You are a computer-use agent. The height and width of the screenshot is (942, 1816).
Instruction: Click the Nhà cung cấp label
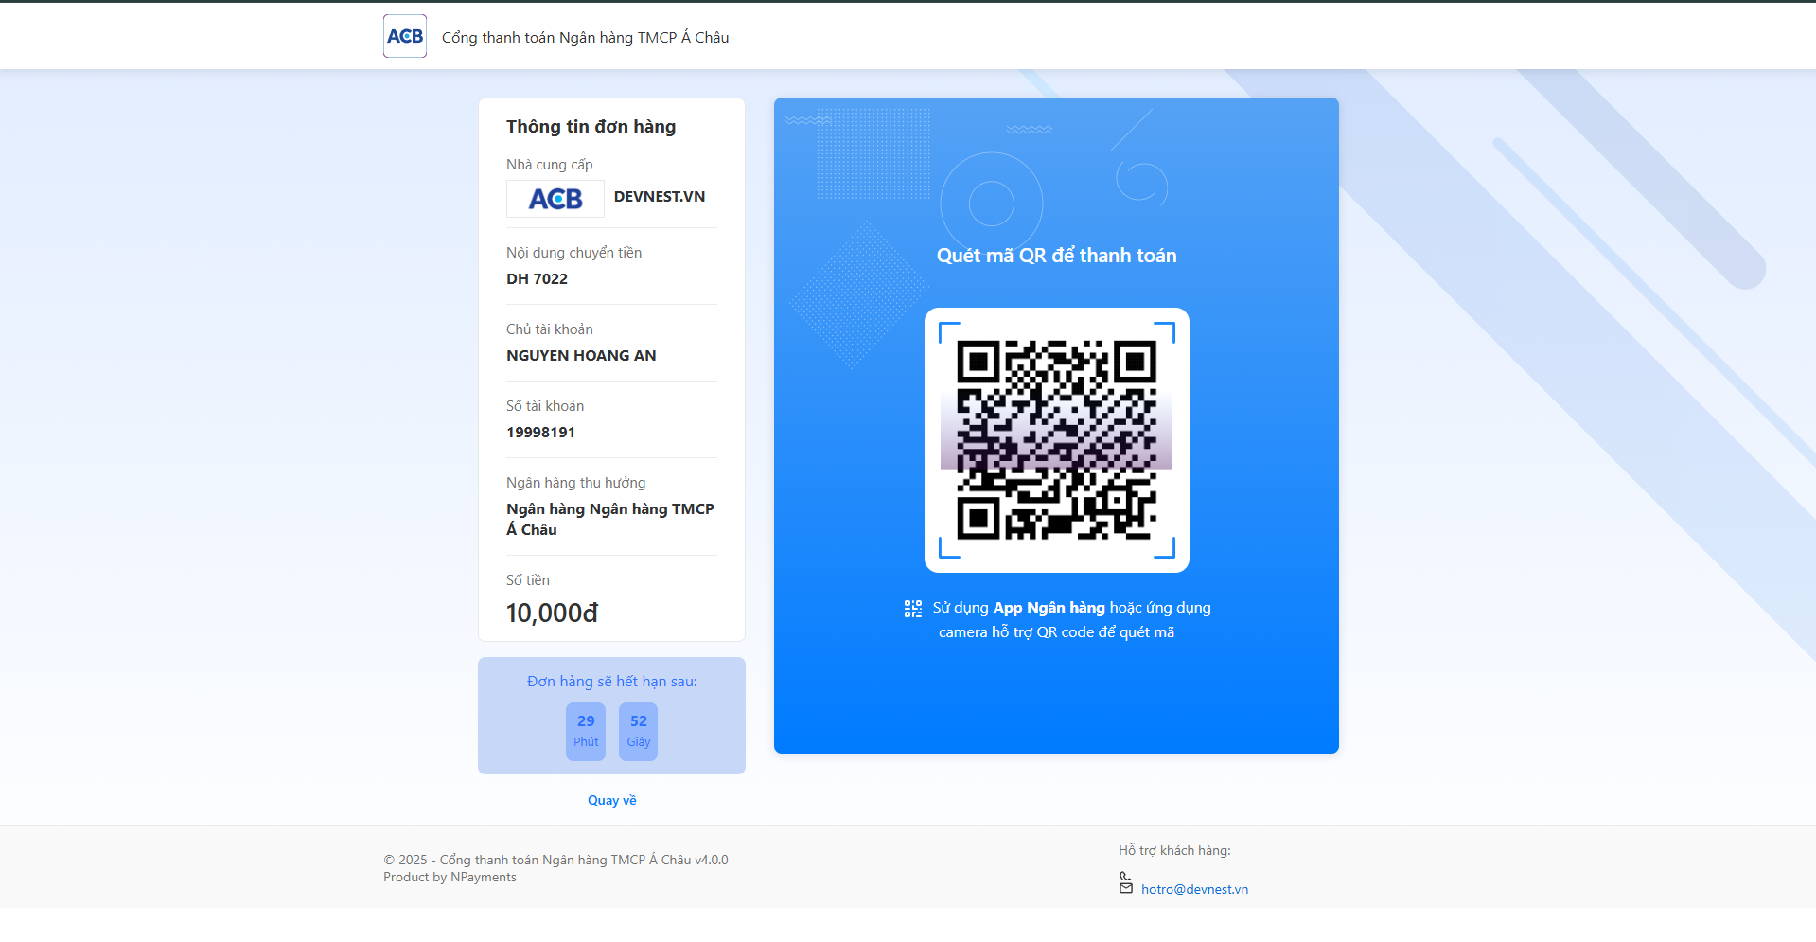pos(550,165)
